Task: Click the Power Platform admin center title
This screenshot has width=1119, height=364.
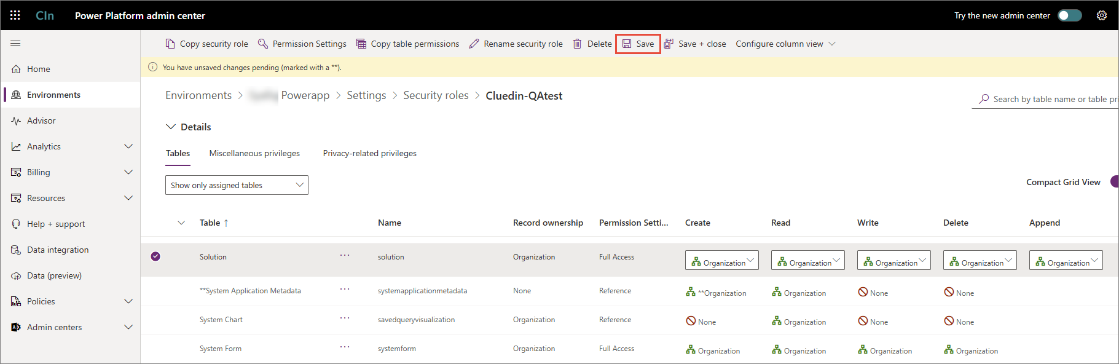Action: pos(140,15)
